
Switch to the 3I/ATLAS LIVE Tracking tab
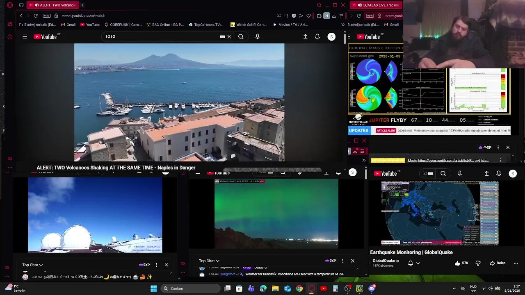click(375, 5)
